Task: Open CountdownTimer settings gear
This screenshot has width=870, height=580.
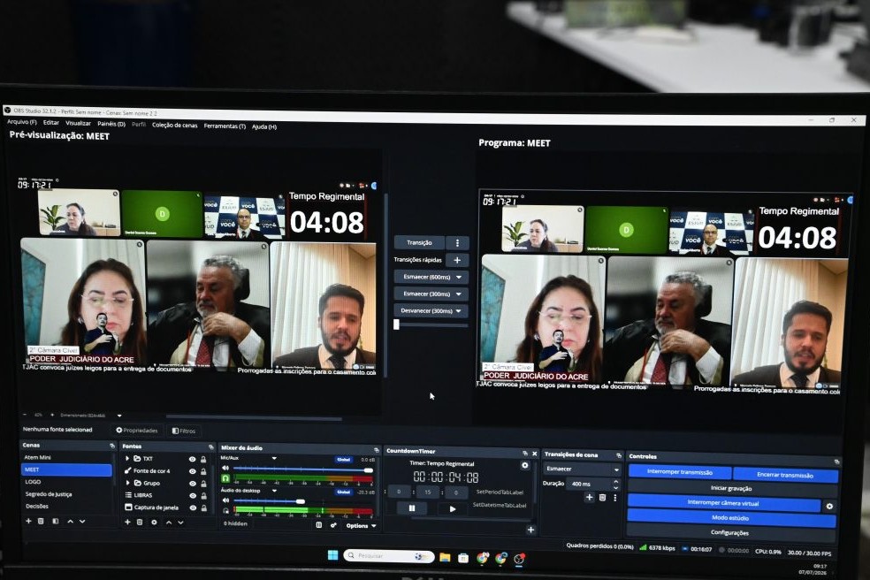Action: point(525,466)
